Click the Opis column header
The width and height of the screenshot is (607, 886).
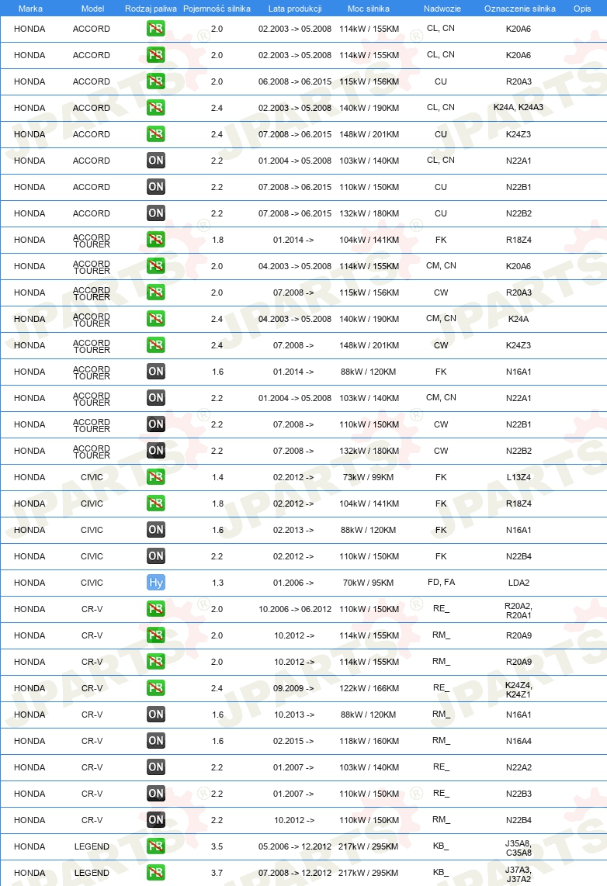582,9
